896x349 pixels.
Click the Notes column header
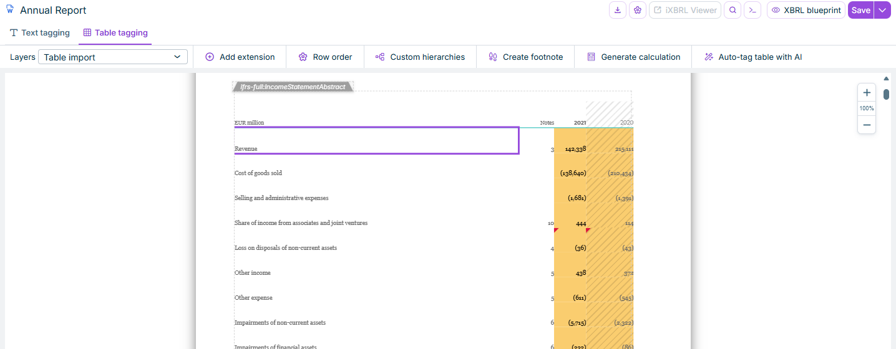(x=547, y=123)
